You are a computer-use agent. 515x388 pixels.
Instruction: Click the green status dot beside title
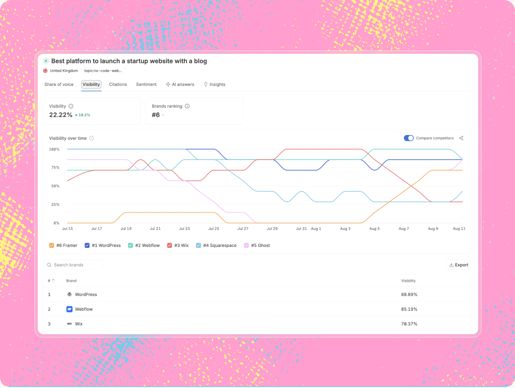coord(46,61)
